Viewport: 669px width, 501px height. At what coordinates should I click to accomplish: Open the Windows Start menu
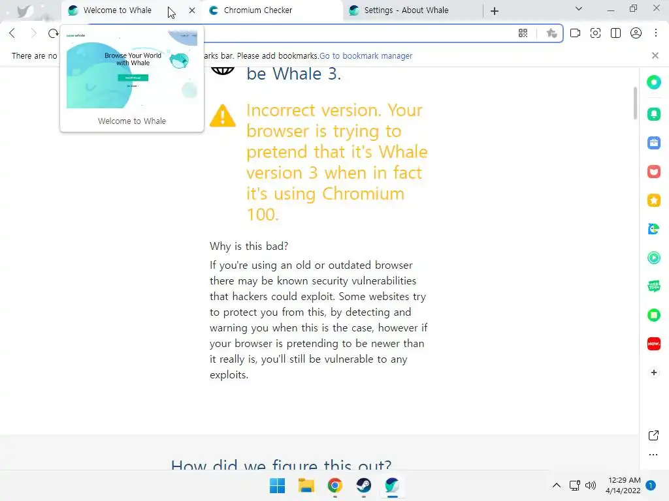pyautogui.click(x=277, y=485)
